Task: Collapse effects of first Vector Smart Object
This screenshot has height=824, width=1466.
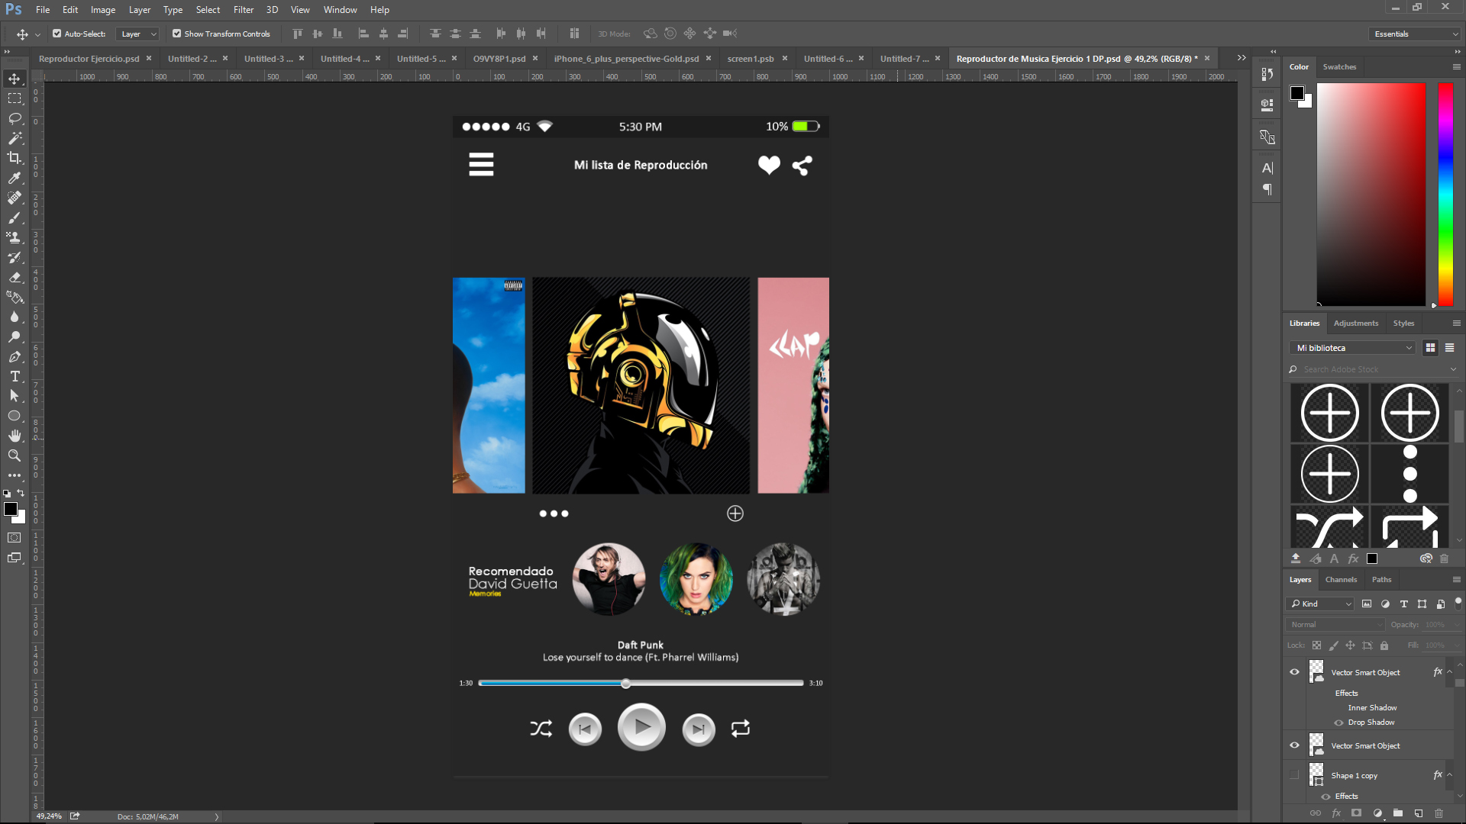Action: coord(1449,672)
